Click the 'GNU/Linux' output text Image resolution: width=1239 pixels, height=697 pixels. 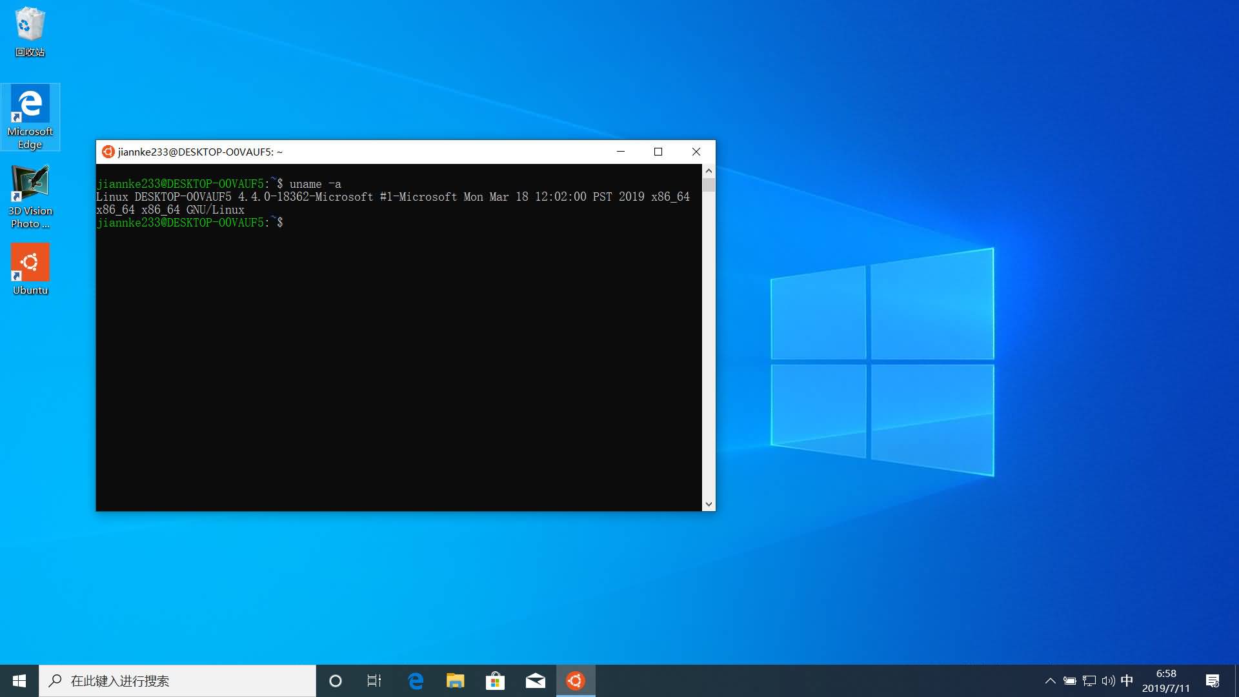tap(216, 210)
